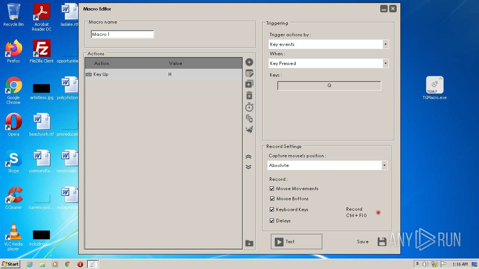Click the Action column header

(102, 64)
